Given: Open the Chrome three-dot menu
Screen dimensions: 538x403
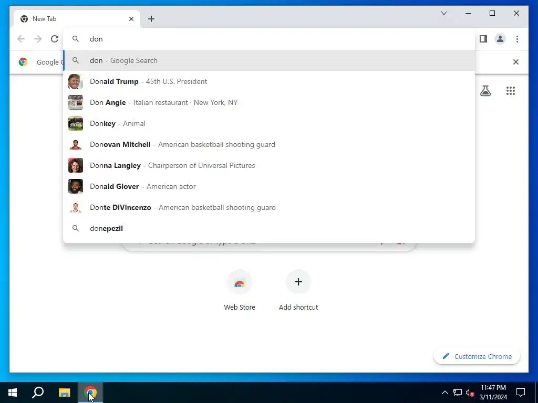Looking at the screenshot, I should click(517, 39).
